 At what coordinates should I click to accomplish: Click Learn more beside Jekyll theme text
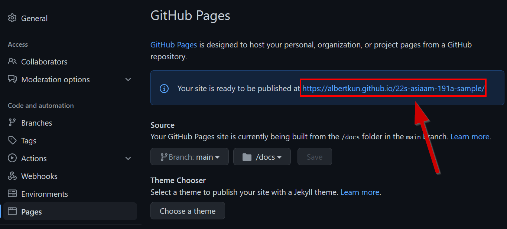click(360, 192)
